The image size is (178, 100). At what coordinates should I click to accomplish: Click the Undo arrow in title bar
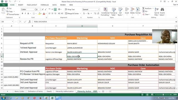click(x=10, y=2)
